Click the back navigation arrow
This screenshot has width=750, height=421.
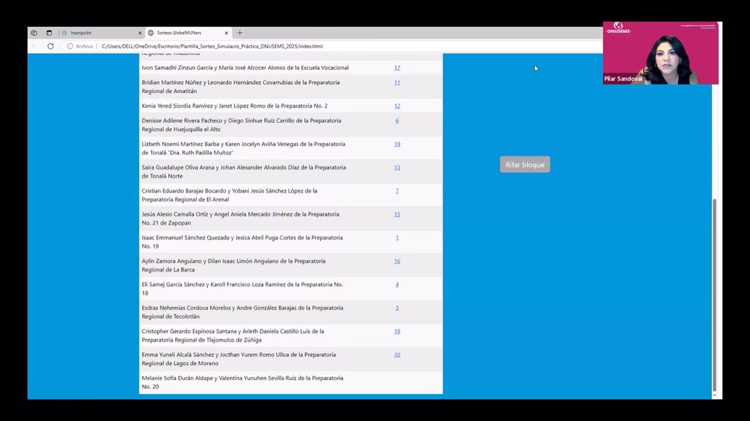[34, 46]
